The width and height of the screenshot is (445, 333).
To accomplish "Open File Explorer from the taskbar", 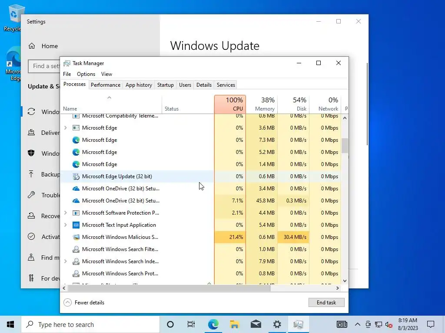I will tap(234, 324).
